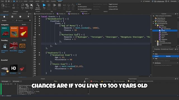Open the MODEL ribbon tab
The width and height of the screenshot is (179, 100).
click(x=31, y=1)
